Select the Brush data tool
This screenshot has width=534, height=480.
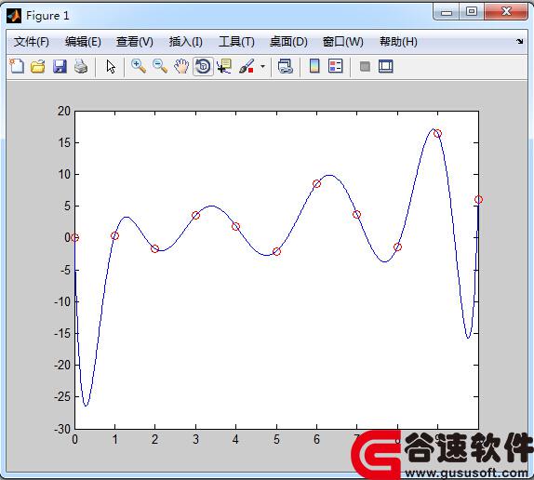pos(247,66)
